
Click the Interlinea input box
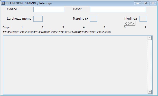143,19
